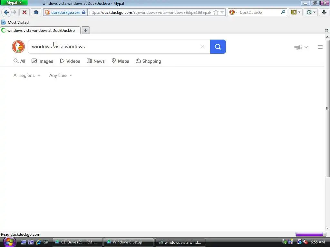Viewport: 330px width, 247px height.
Task: Switch to News results
Action: [95, 61]
